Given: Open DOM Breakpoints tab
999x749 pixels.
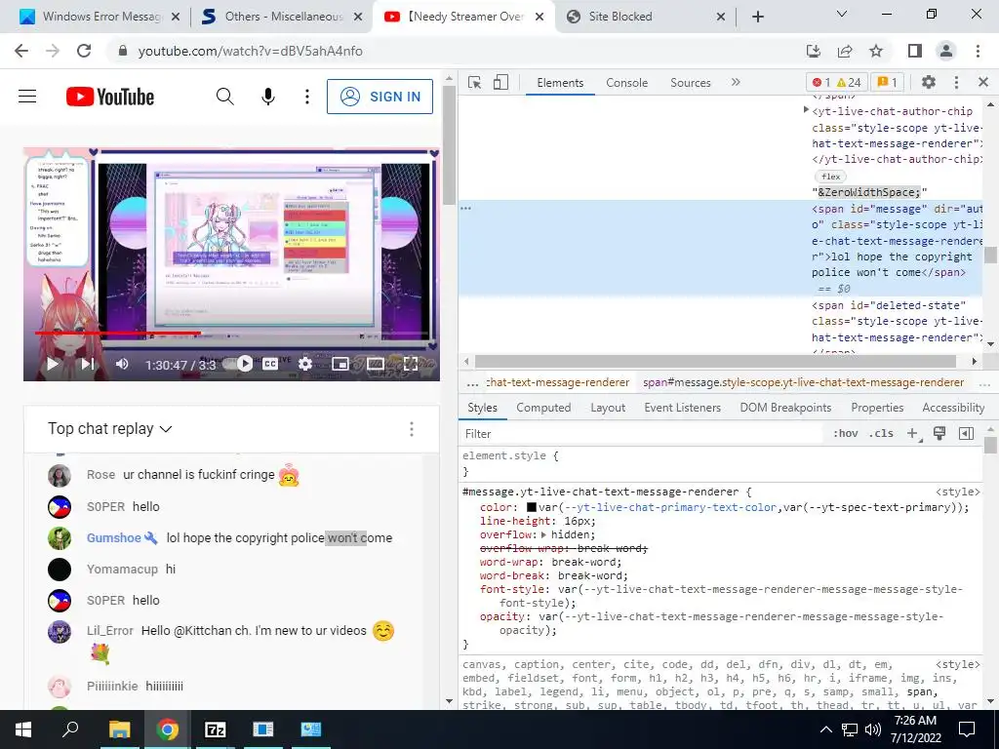Looking at the screenshot, I should tap(785, 408).
